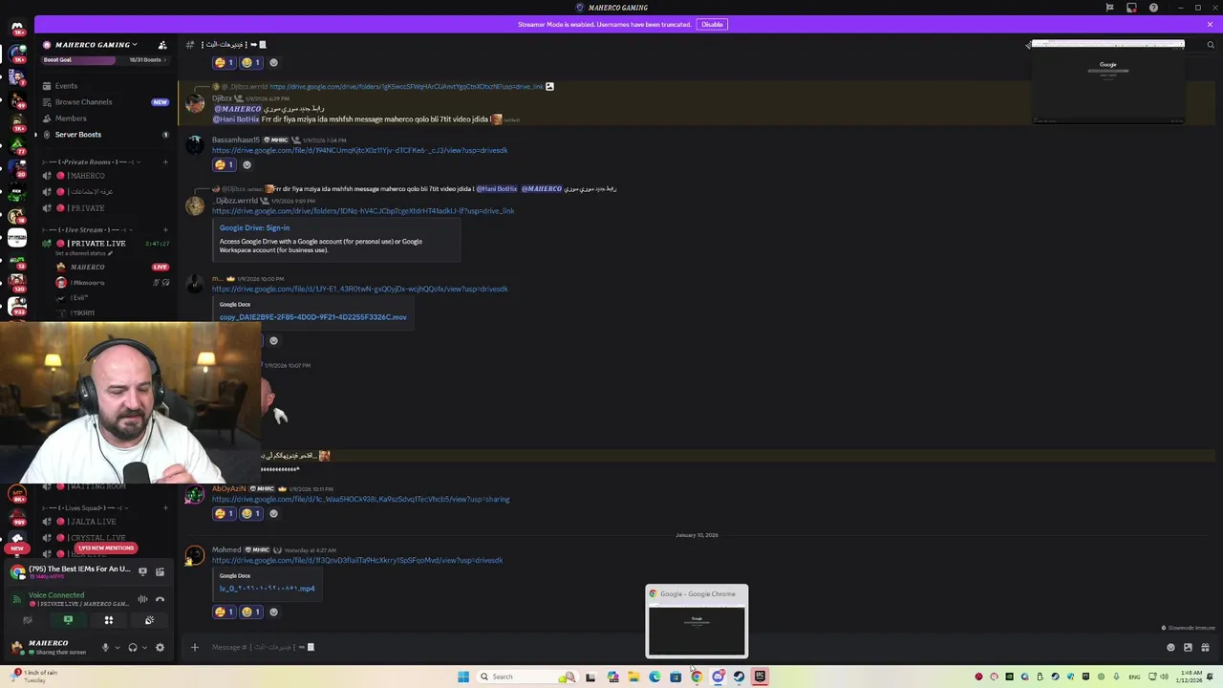Viewport: 1223px width, 688px height.
Task: Open User Settings gear
Action: click(160, 647)
